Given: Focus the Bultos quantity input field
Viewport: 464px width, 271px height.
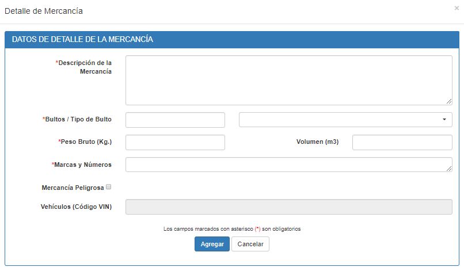Looking at the screenshot, I should point(175,120).
